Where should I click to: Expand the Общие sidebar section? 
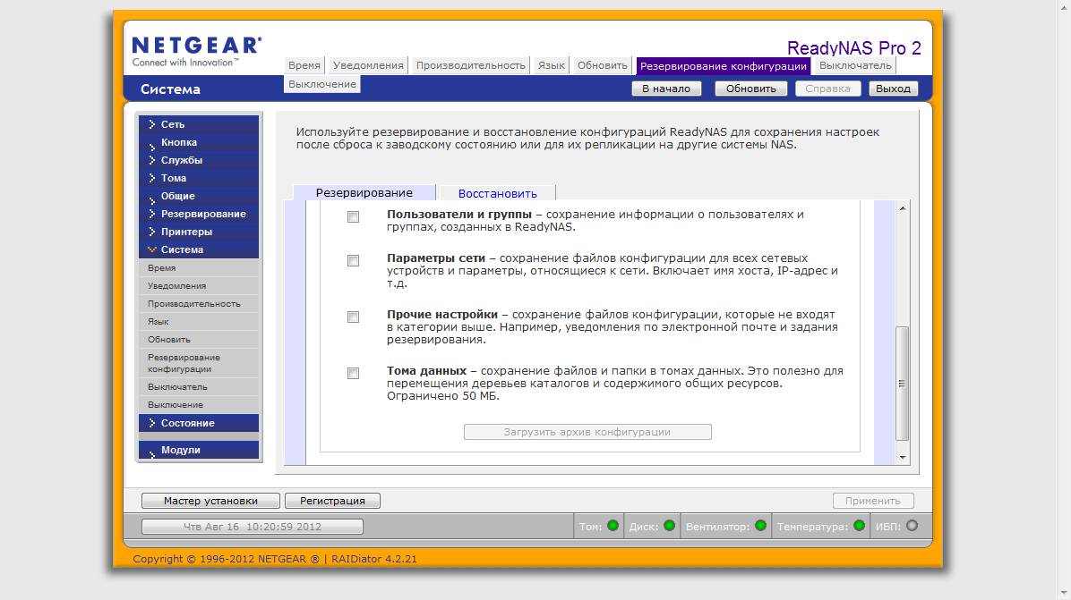[x=199, y=196]
